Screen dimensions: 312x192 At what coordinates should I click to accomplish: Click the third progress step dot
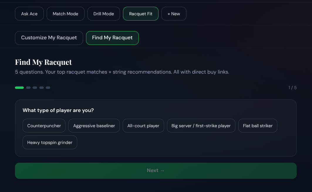[x=35, y=88]
